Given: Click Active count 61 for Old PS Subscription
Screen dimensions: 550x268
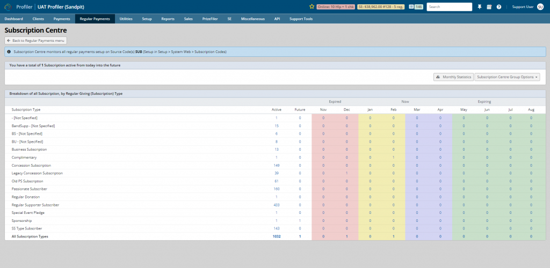Looking at the screenshot, I should click(x=277, y=181).
